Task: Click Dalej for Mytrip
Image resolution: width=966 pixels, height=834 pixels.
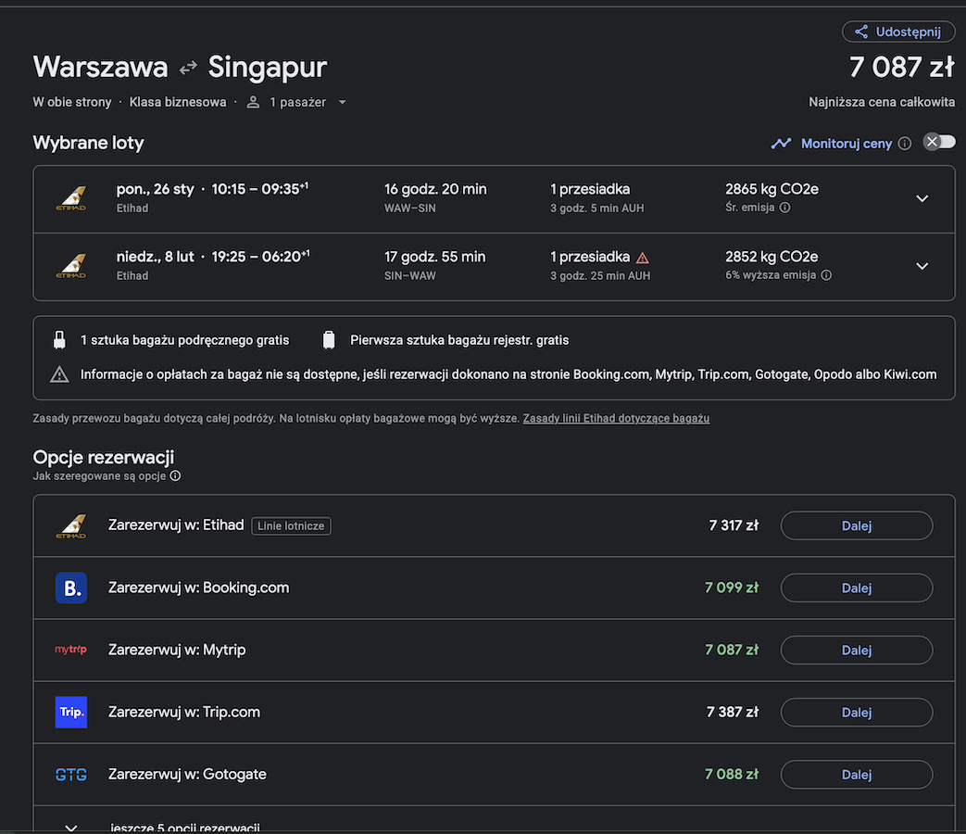Action: coord(857,651)
